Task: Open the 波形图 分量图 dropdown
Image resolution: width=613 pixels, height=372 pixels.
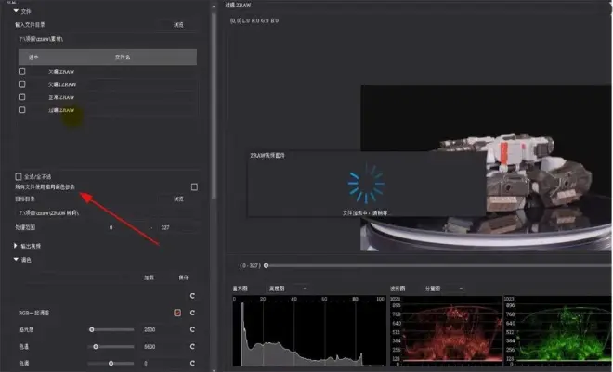Action: pyautogui.click(x=443, y=289)
